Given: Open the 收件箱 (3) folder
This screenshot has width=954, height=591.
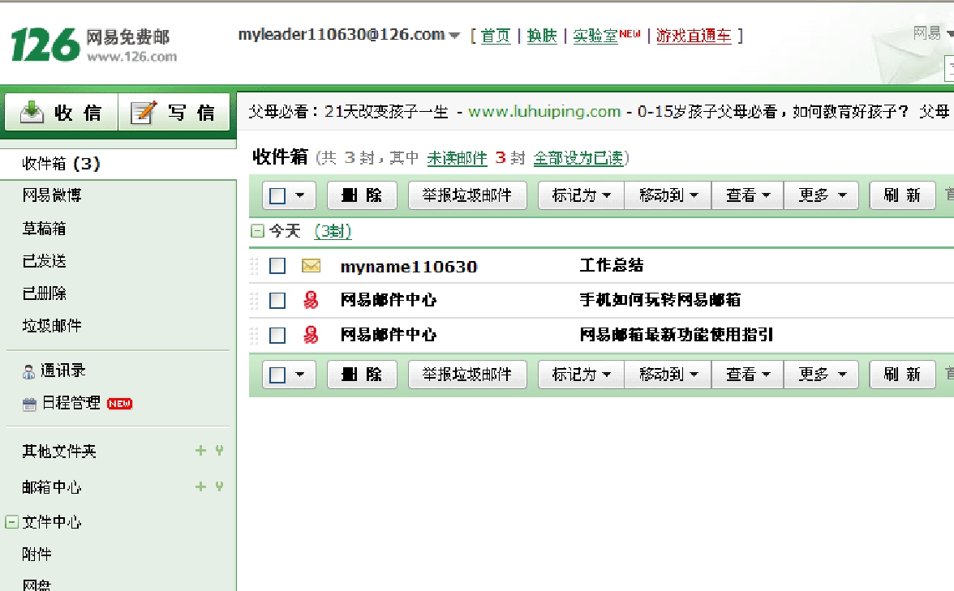Looking at the screenshot, I should 61,164.
